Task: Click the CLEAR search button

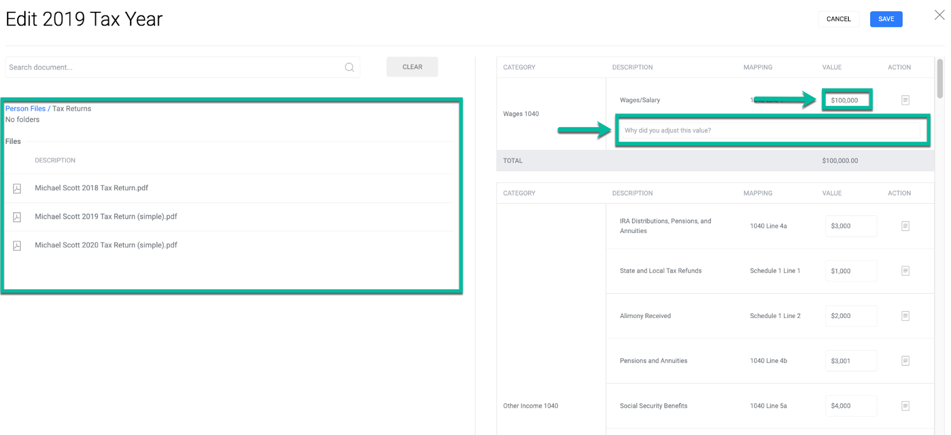Action: (x=412, y=67)
